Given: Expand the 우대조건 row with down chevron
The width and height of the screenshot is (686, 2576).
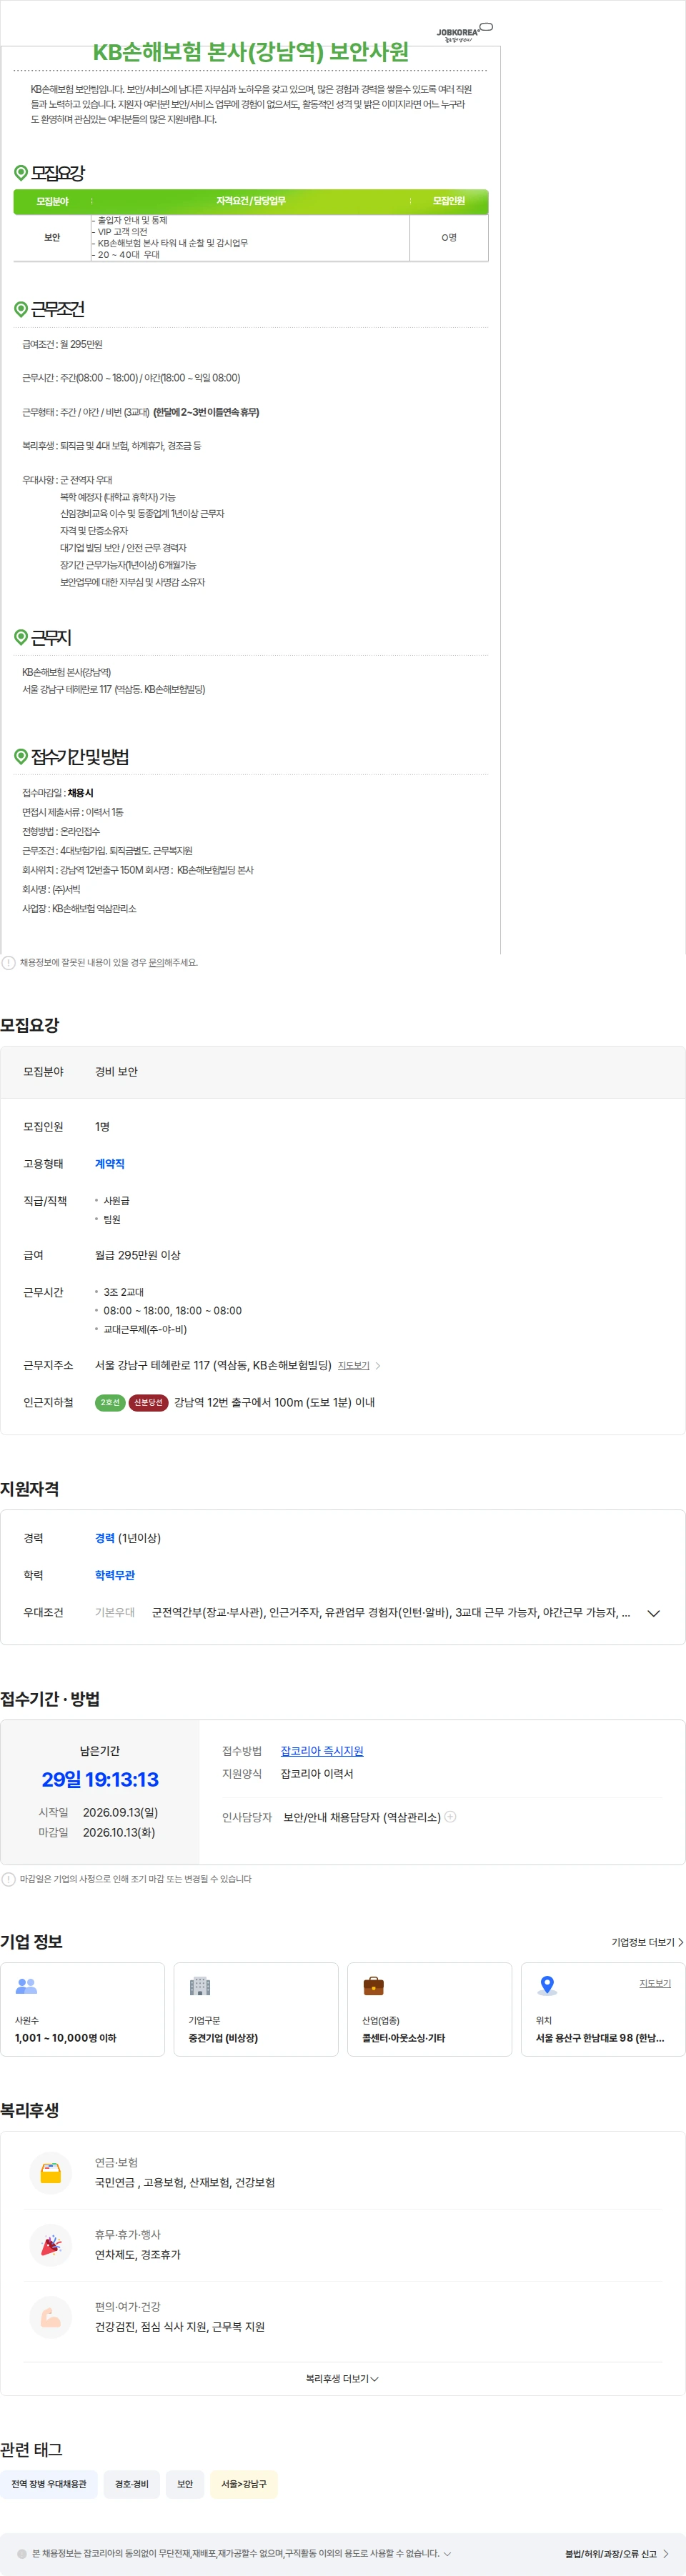Looking at the screenshot, I should [x=654, y=1613].
